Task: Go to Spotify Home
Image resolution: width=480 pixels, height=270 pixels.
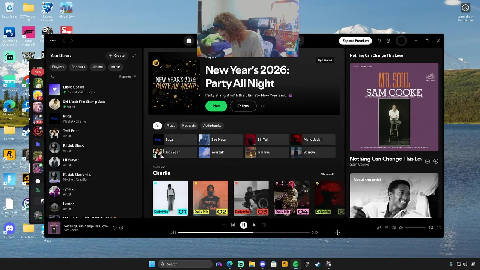Action: [189, 41]
